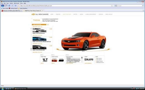Open Photos in the Camaro navigation

tap(75, 14)
